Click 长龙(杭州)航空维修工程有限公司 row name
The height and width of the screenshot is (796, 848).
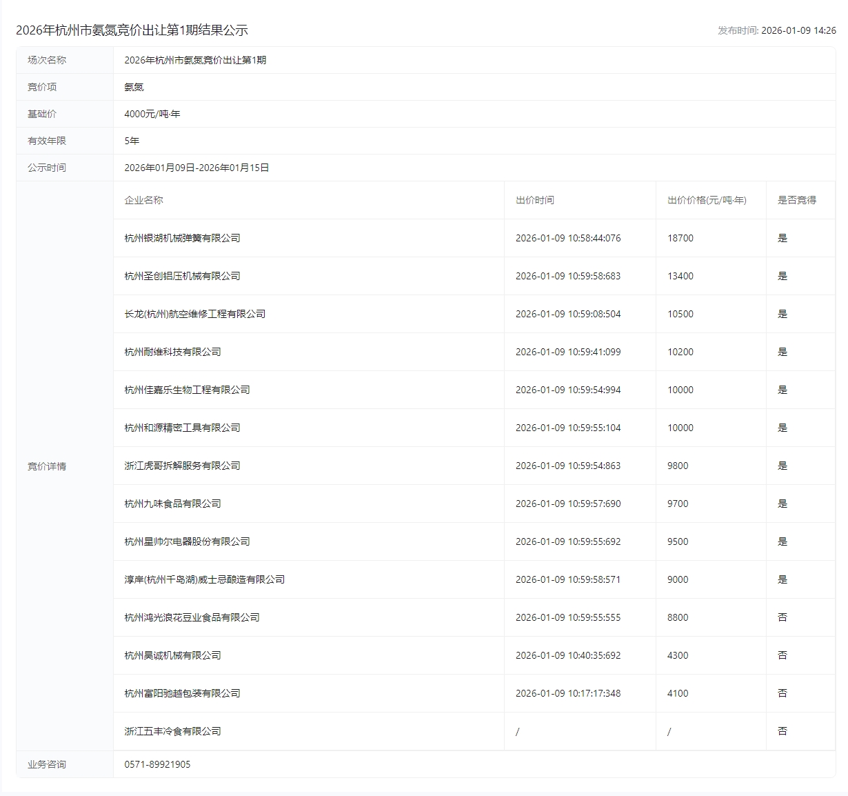click(194, 314)
